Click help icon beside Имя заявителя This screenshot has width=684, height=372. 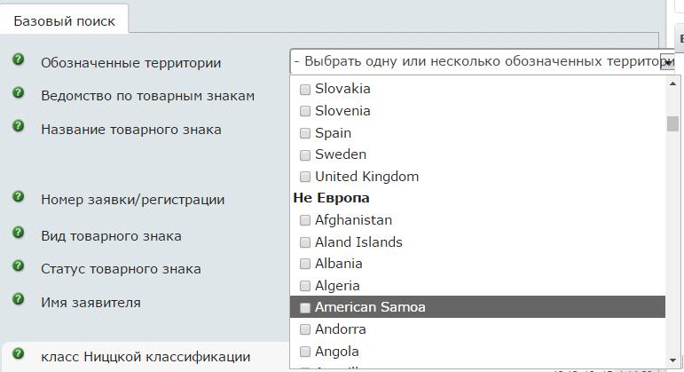pos(18,299)
